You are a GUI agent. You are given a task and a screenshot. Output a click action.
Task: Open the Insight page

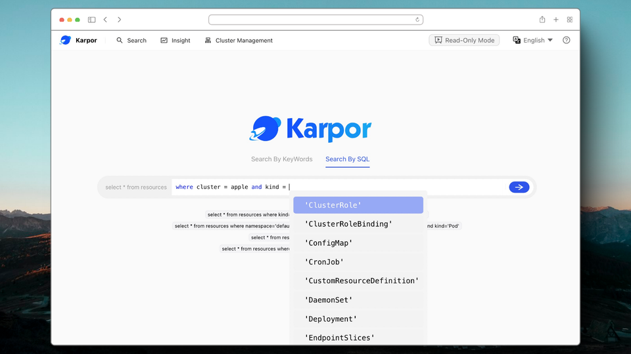click(175, 40)
